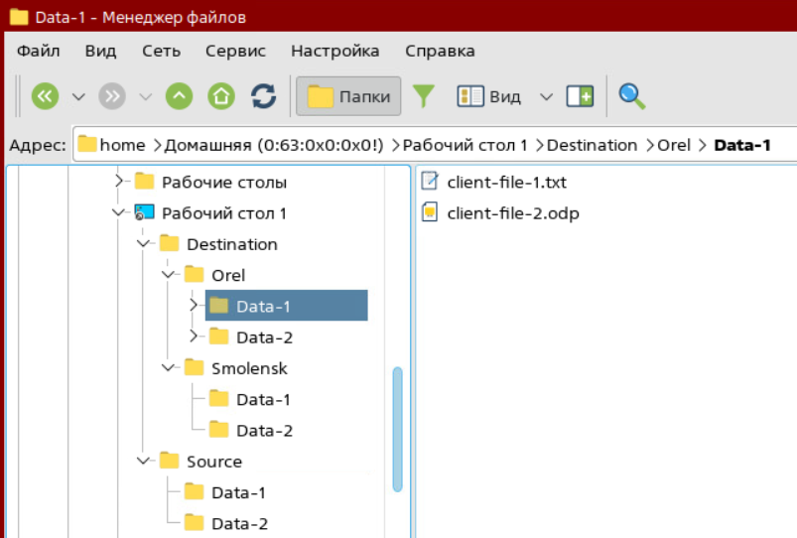Click the Destination folder icon in tree
Screen dimensions: 797x538
(x=170, y=242)
